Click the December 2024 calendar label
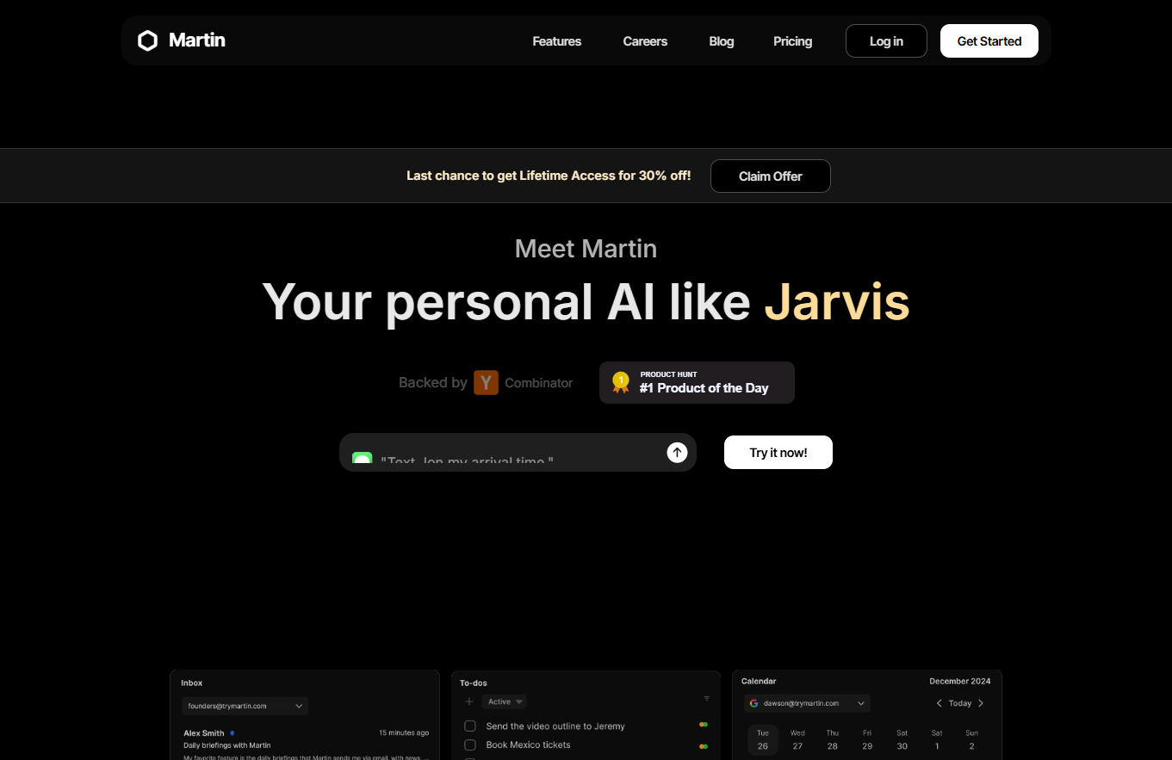Screen dimensions: 1172x760 click(960, 681)
